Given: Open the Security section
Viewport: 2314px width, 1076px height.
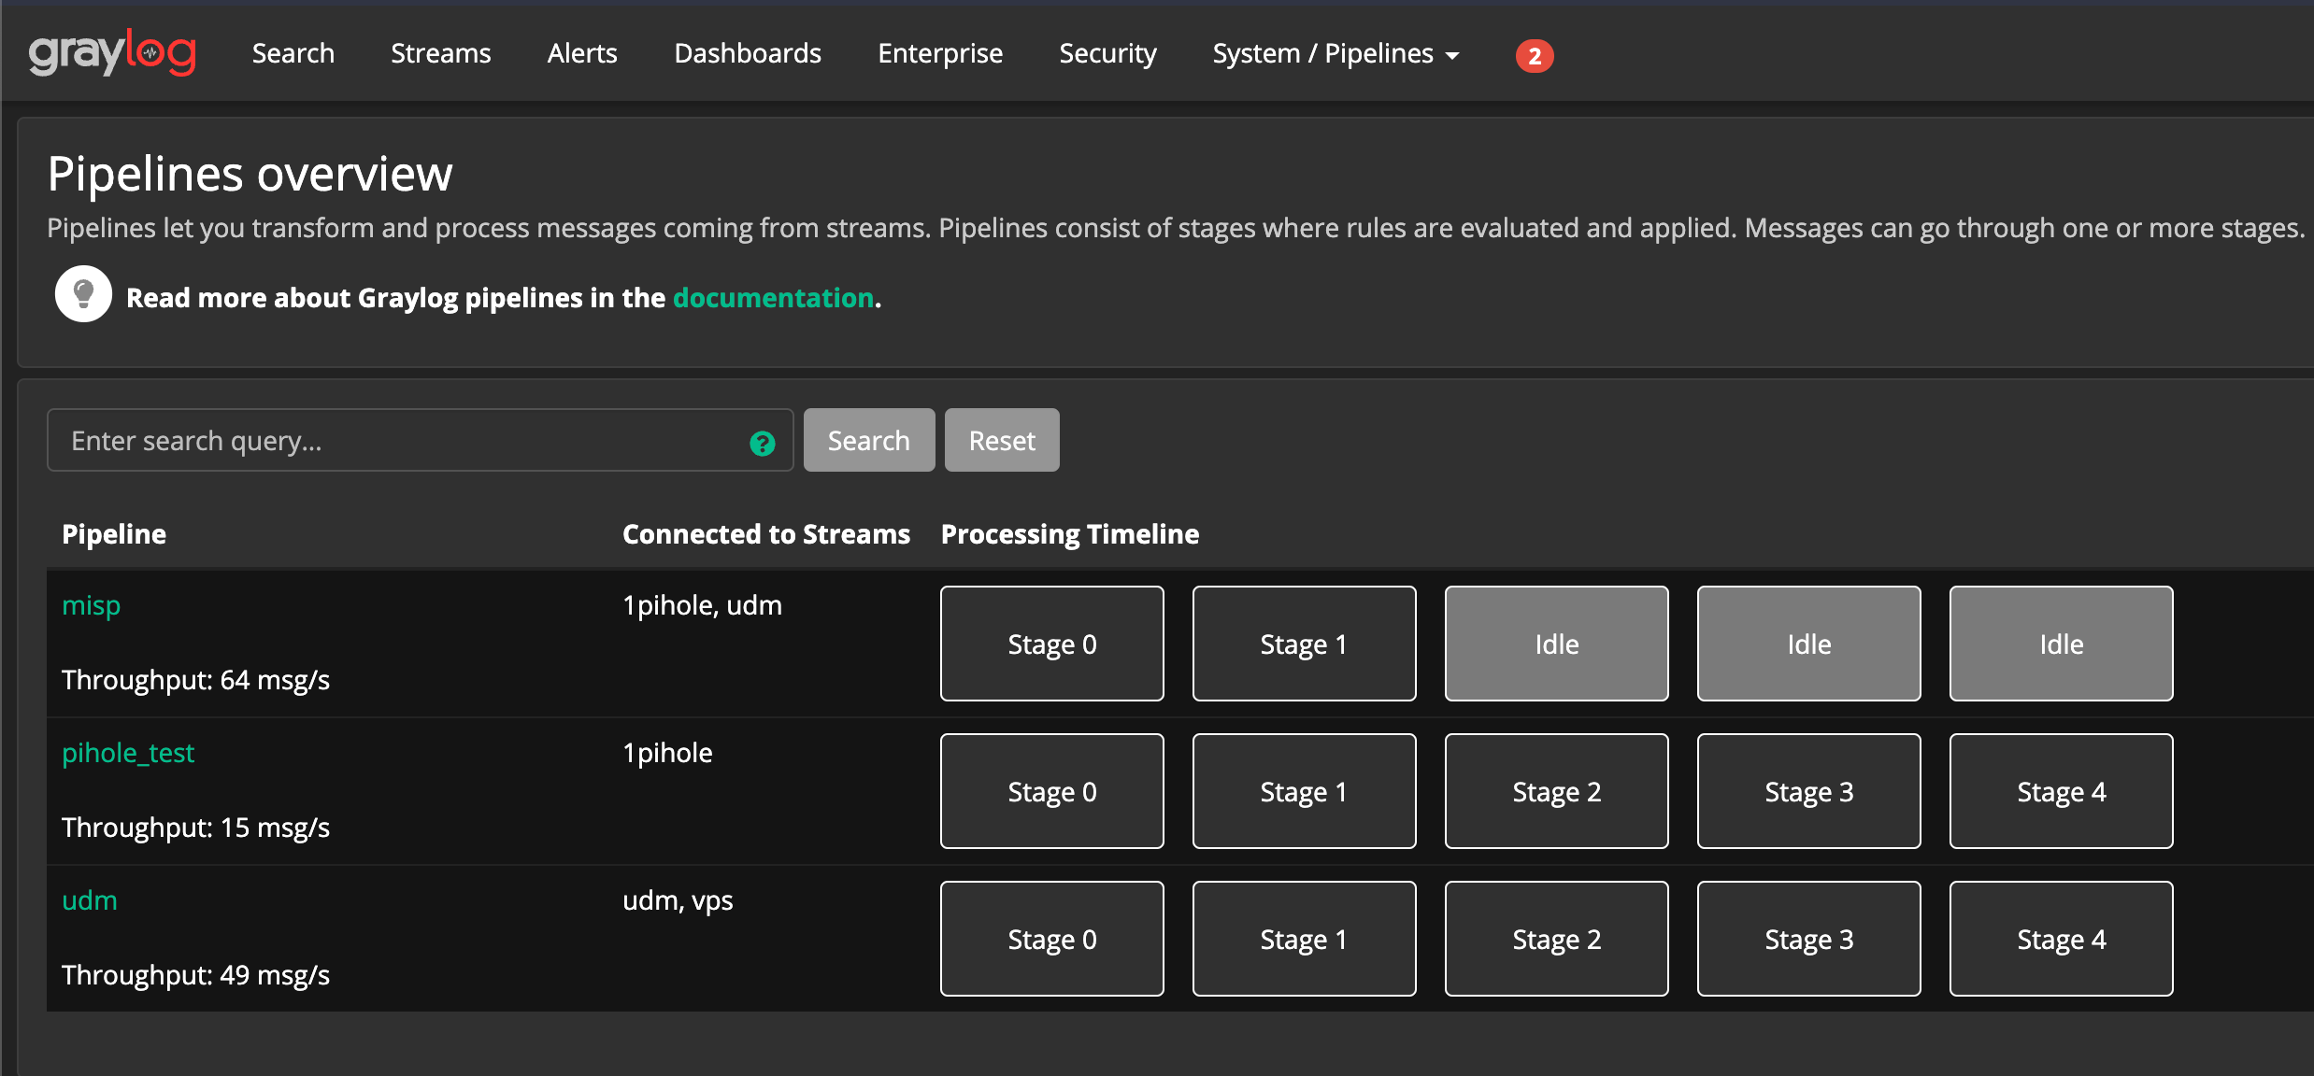Looking at the screenshot, I should coord(1107,53).
